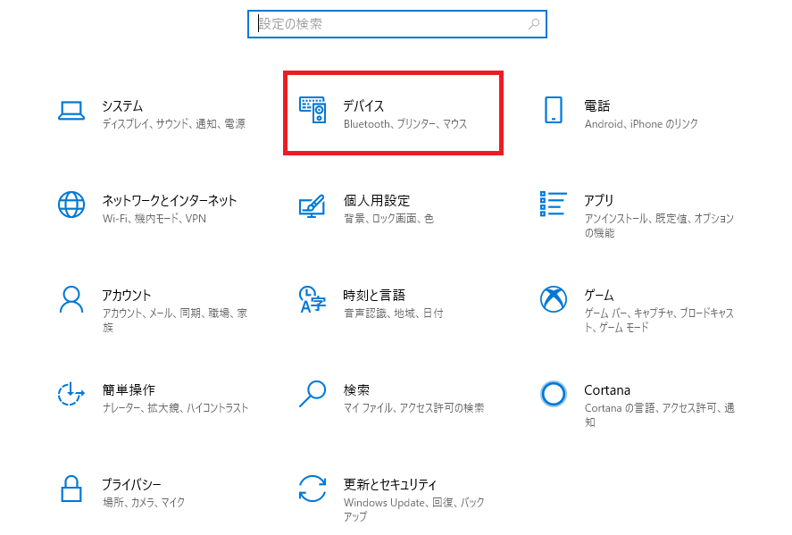The width and height of the screenshot is (792, 535).
Task: Select the プライバシー heading text
Action: [x=131, y=484]
